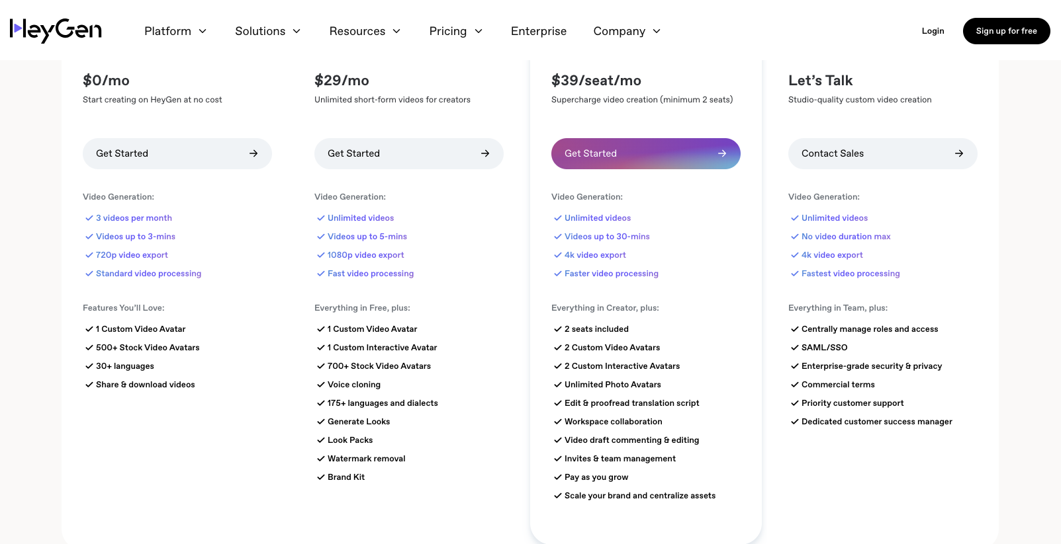Go to the Enterprise page
Viewport: 1061px width, 544px height.
[539, 31]
